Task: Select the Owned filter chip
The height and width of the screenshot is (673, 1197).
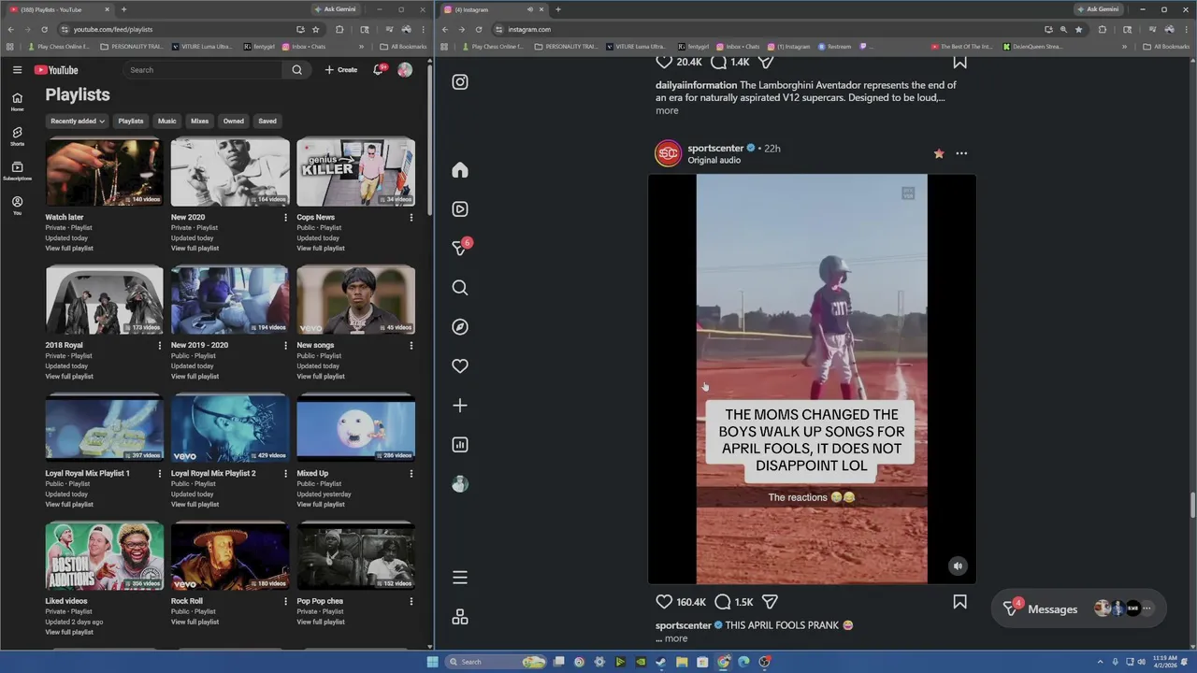Action: coord(234,121)
